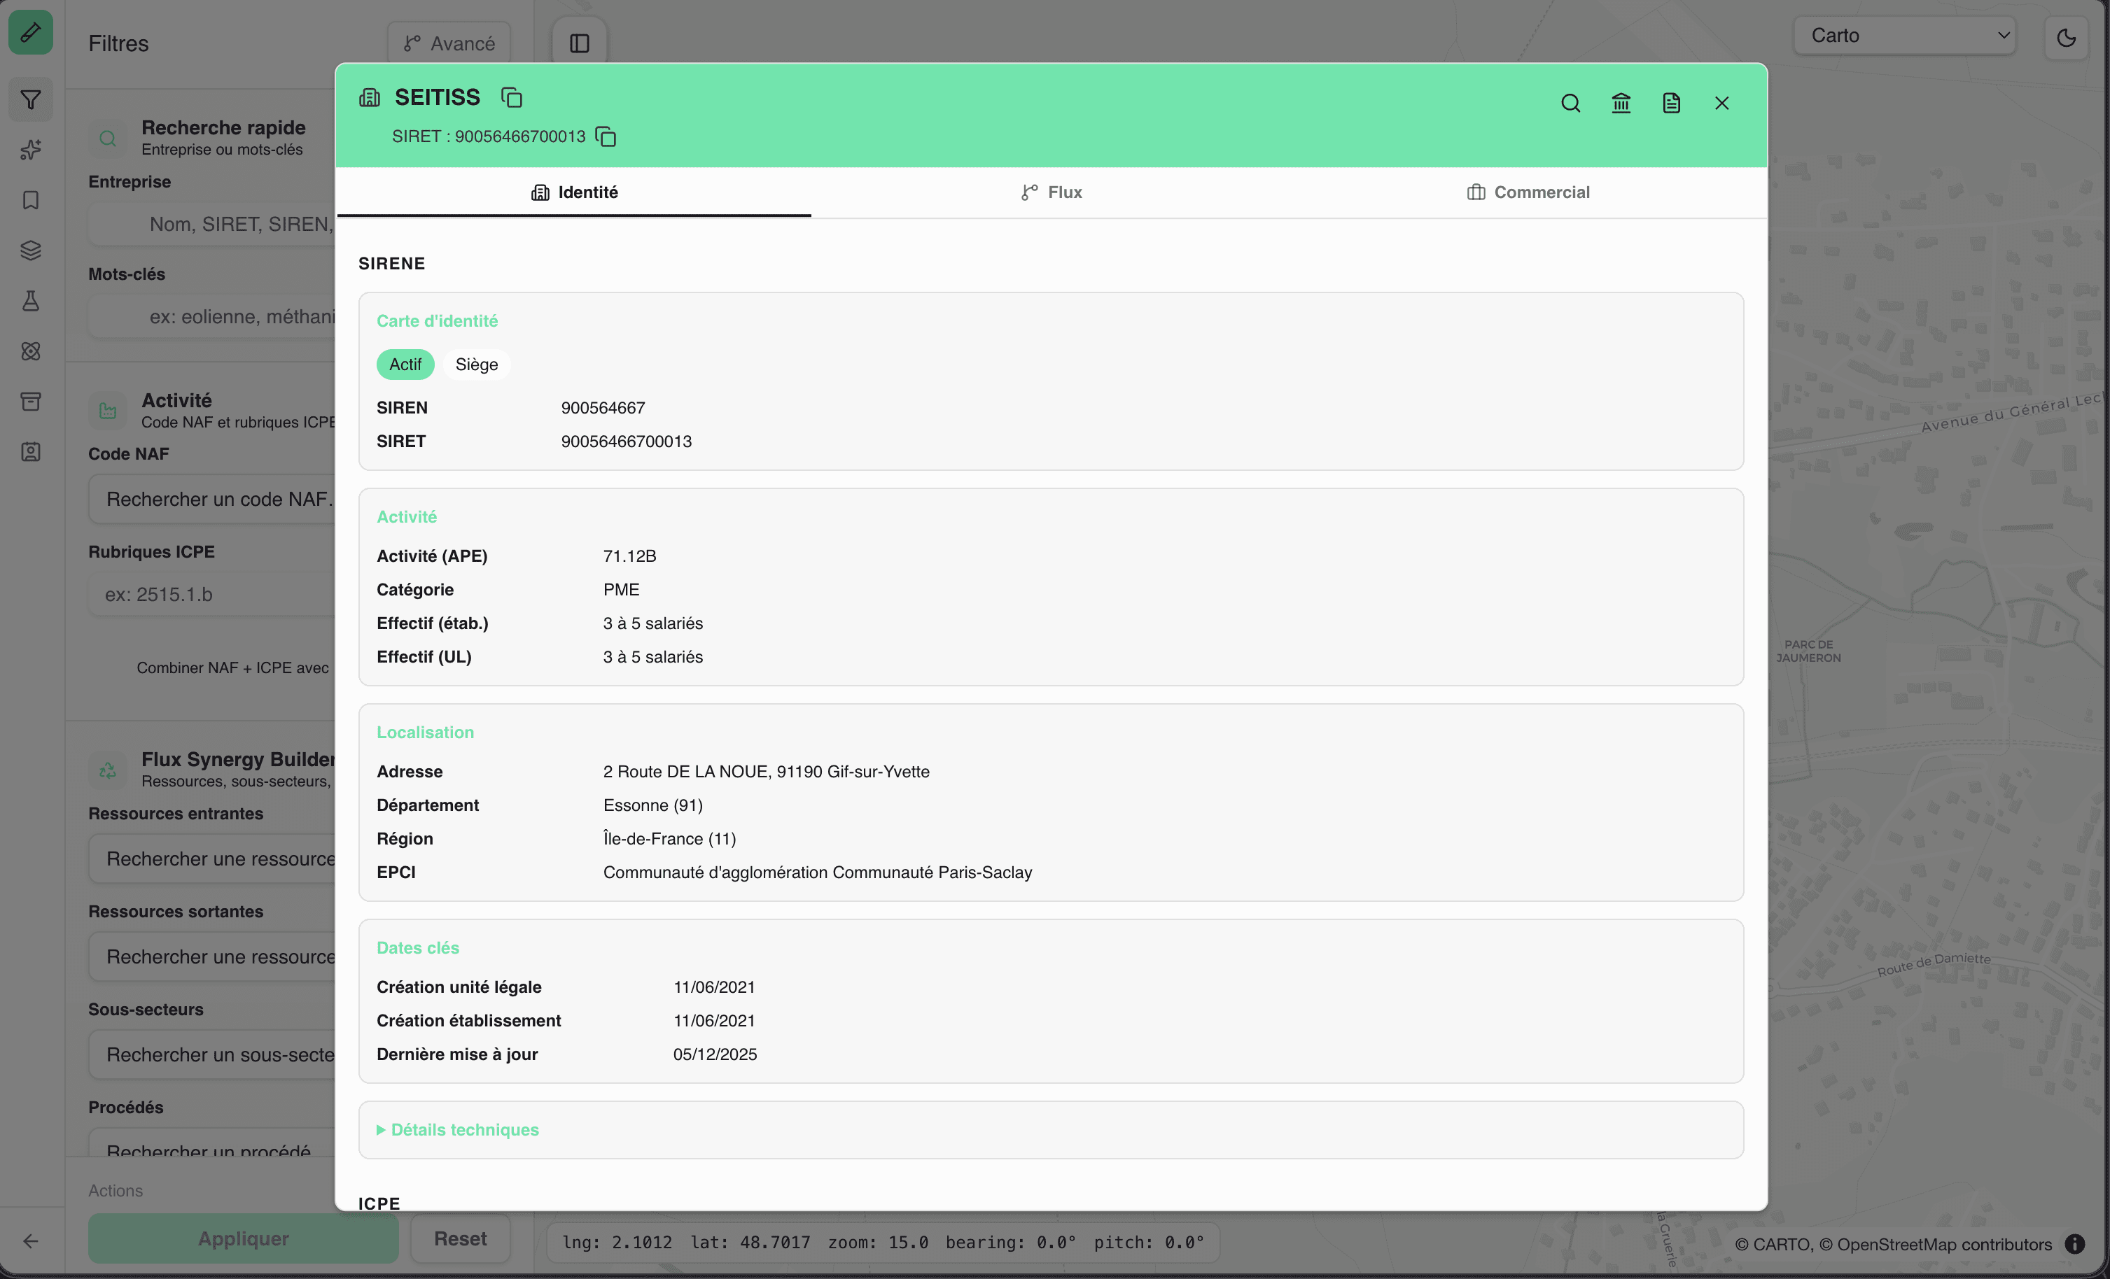
Task: Click the map attribution info icon
Action: point(2074,1244)
